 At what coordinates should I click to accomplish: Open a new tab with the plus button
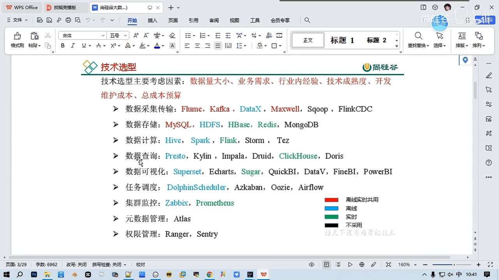171,7
